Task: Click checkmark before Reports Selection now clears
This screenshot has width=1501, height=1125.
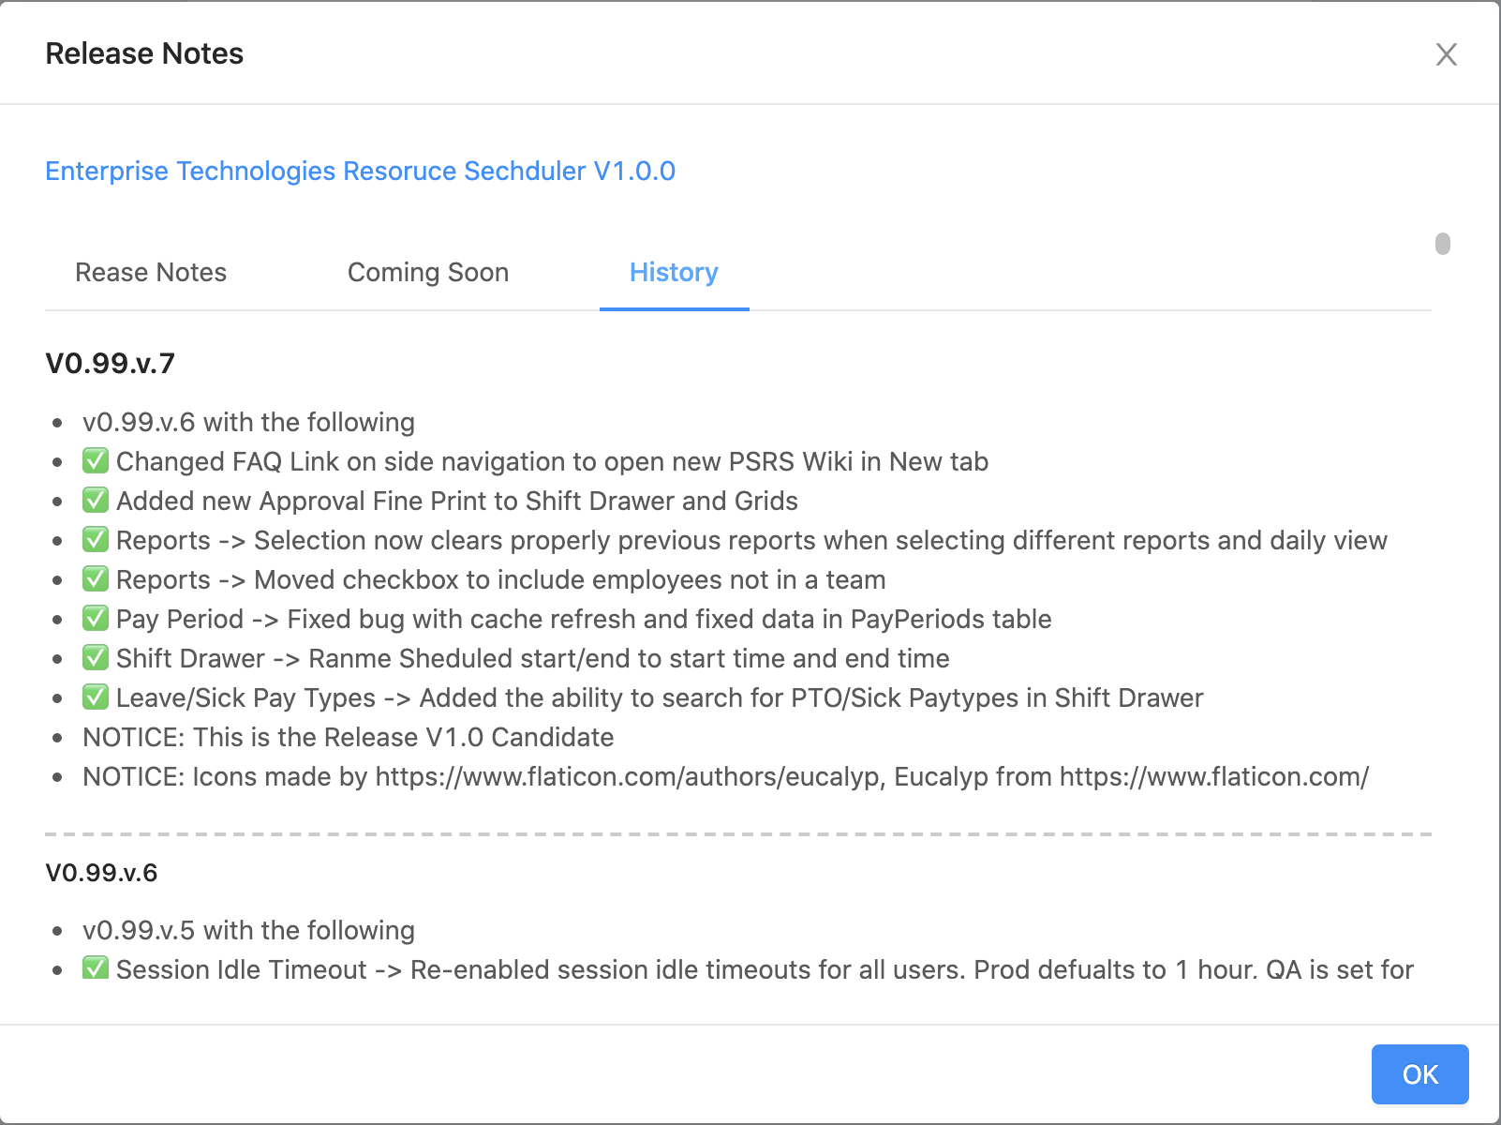Action: (96, 540)
